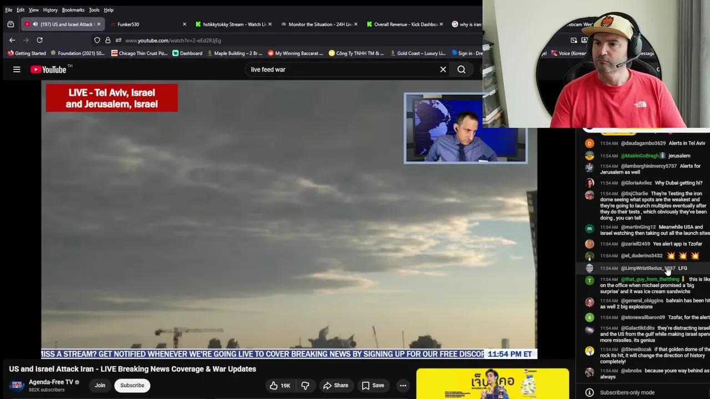710x399 pixels.
Task: Subscribe to Agenda-Free TV
Action: pyautogui.click(x=132, y=385)
